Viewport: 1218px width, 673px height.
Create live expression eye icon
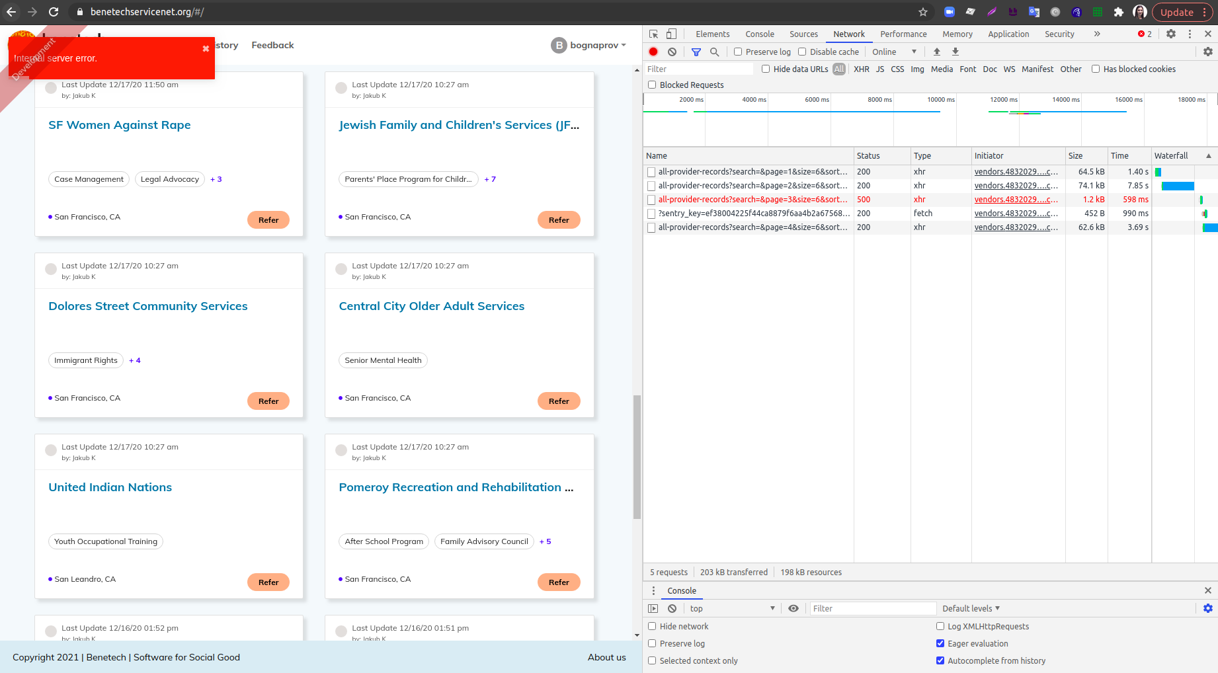click(793, 608)
